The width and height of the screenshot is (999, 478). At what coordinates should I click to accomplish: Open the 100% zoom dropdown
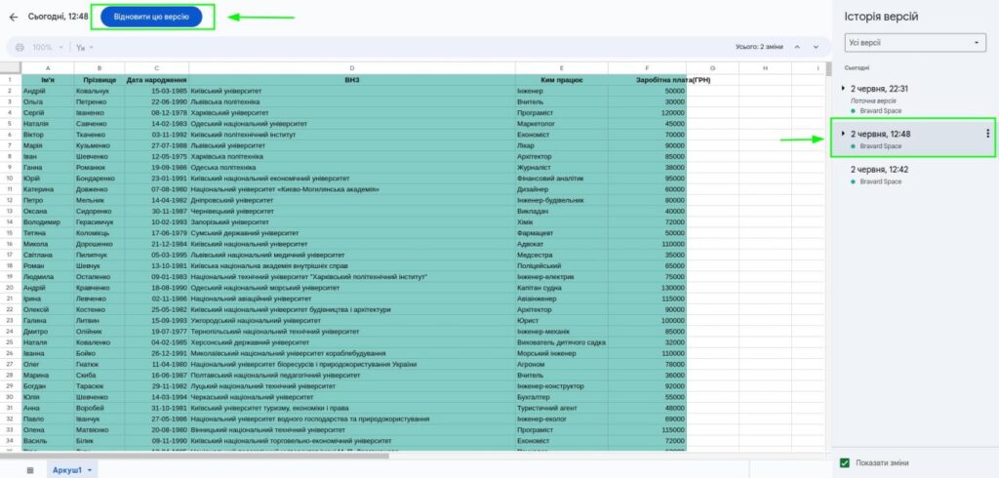[48, 47]
